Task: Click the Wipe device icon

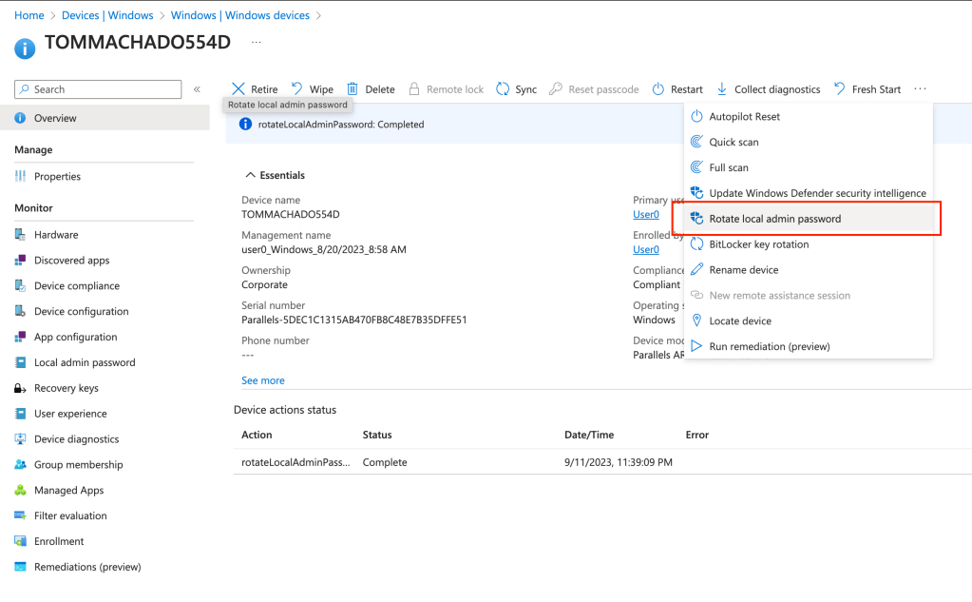Action: [297, 89]
